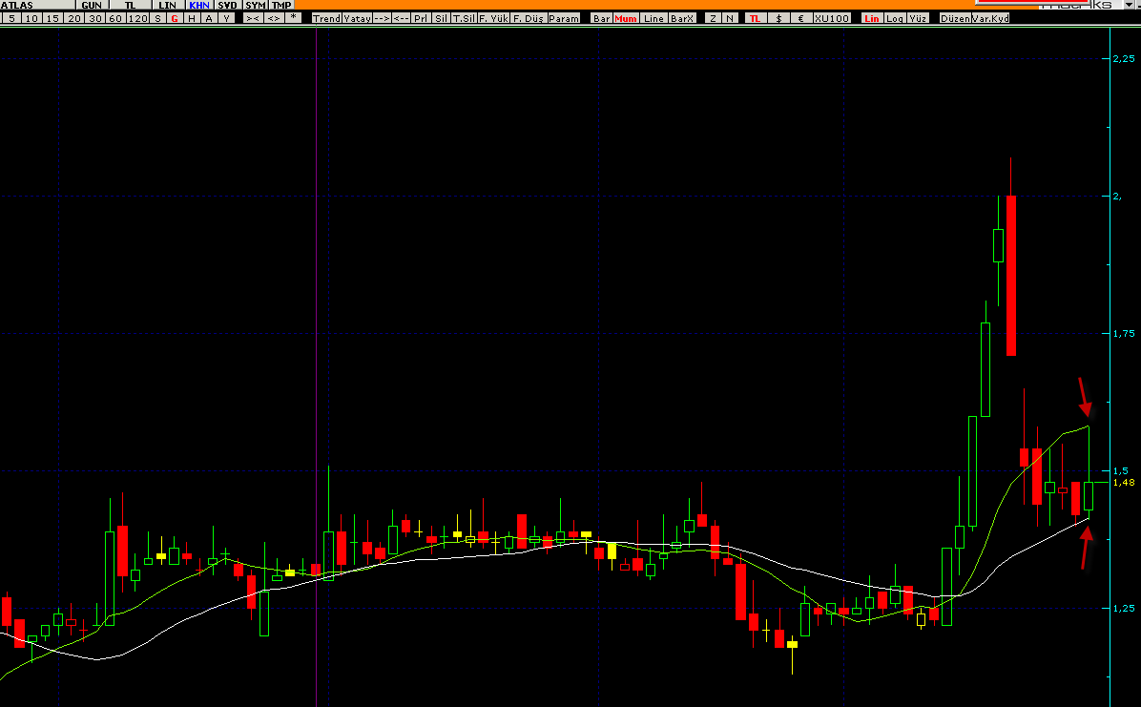Click the asterisk button
Image resolution: width=1141 pixels, height=707 pixels.
pyautogui.click(x=293, y=18)
